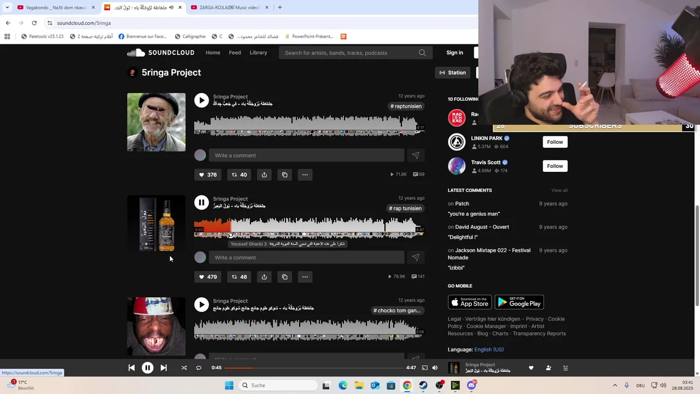The width and height of the screenshot is (700, 394).
Task: Follow Travis Scott
Action: pos(555,166)
